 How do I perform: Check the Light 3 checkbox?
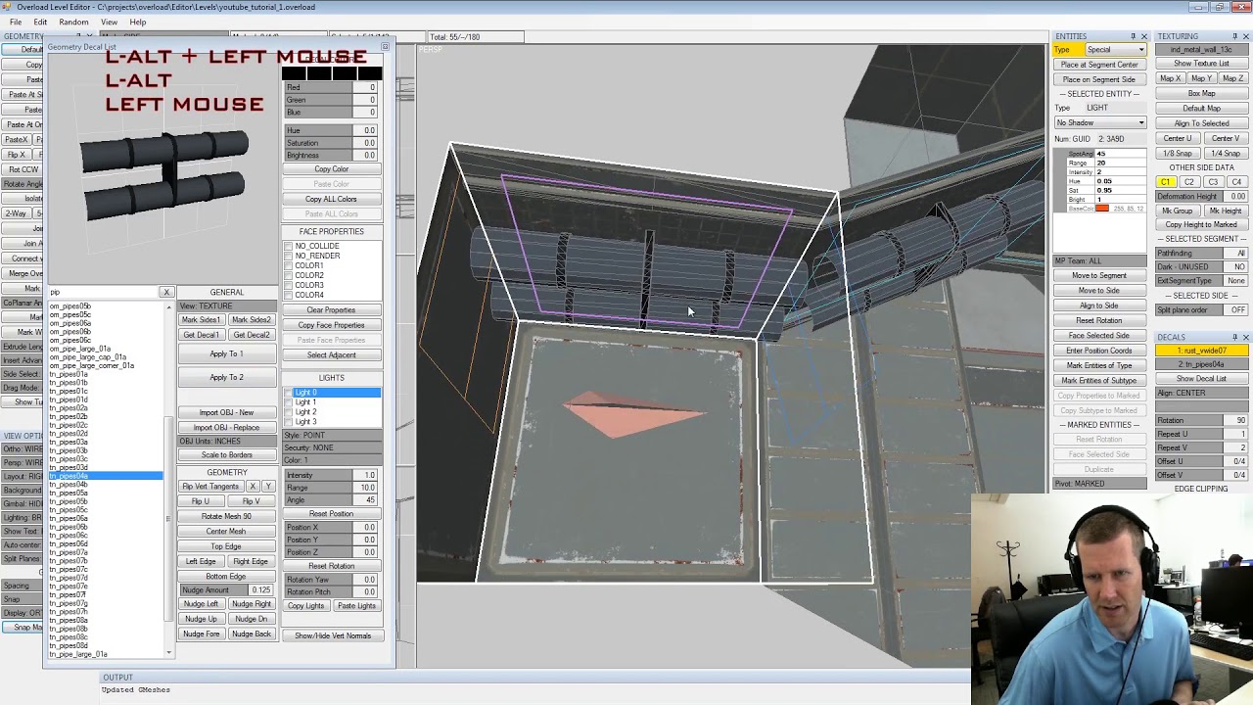pyautogui.click(x=290, y=422)
